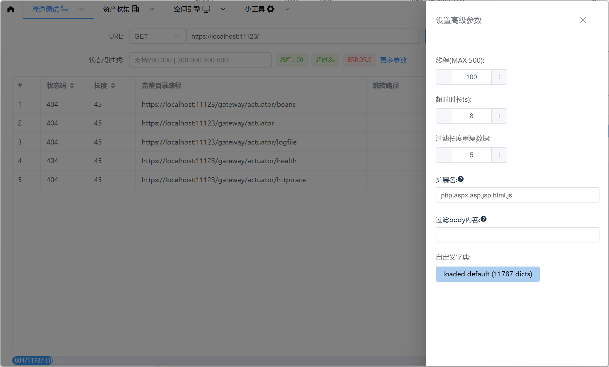
Task: Click the 扩展名 help icon
Action: 461,179
